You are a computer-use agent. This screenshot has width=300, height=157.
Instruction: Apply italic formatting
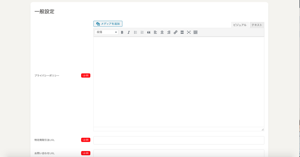(129, 32)
